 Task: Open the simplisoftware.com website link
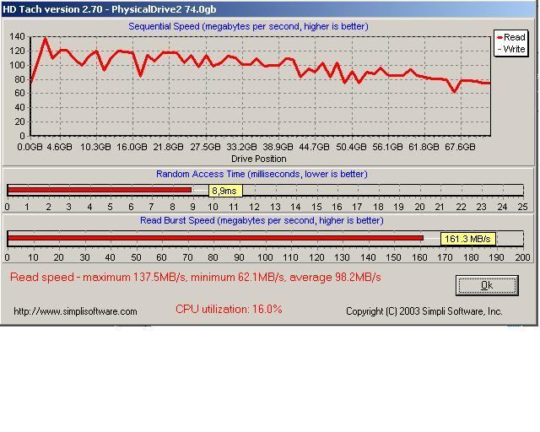75,311
